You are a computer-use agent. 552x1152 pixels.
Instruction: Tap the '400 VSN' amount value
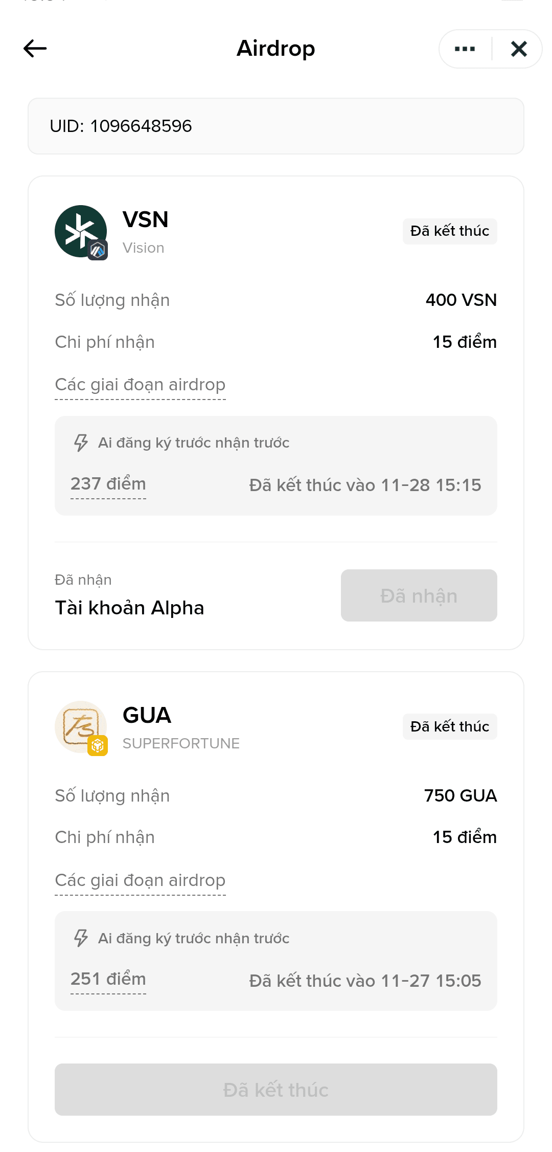[x=461, y=300]
